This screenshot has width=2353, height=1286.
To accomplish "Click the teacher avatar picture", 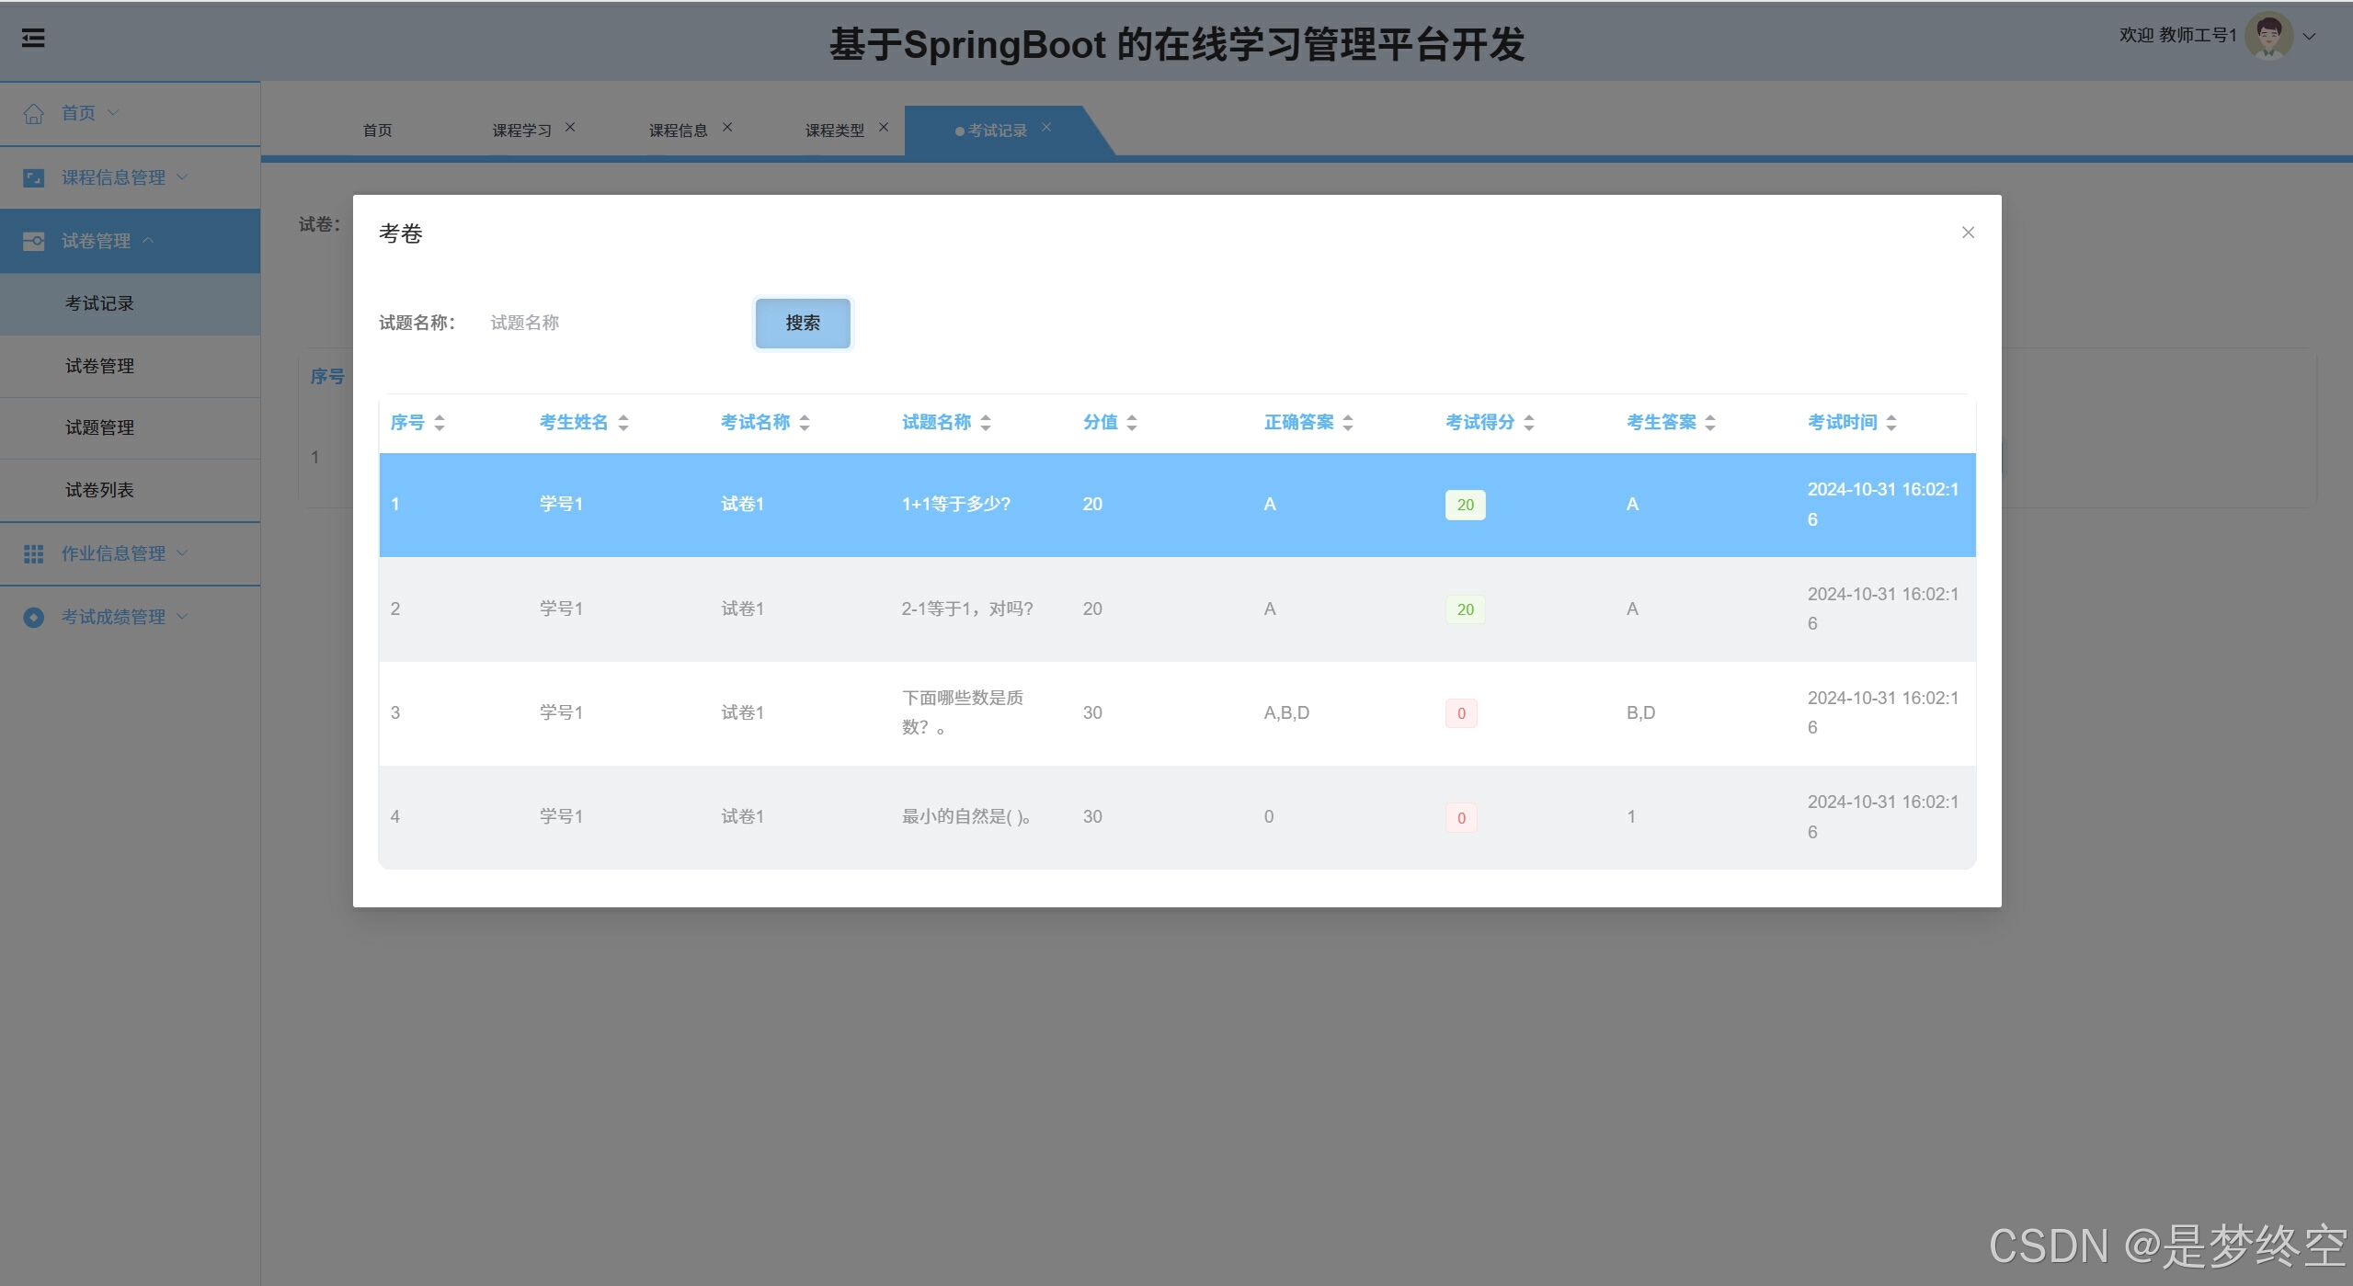I will pos(2267,36).
